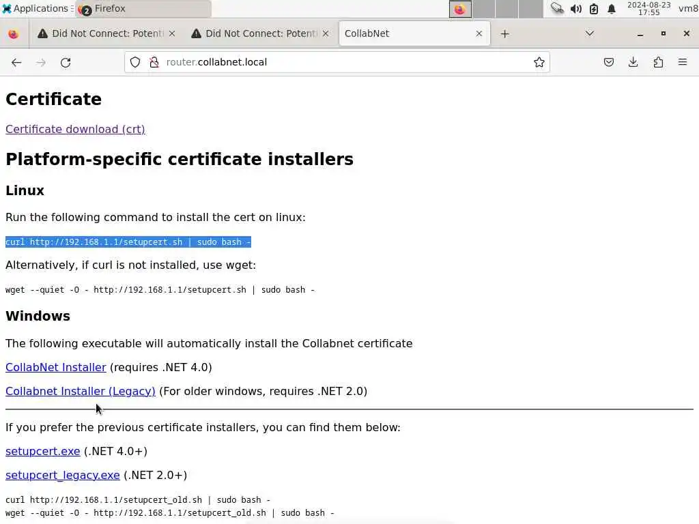Viewport: 699px width, 524px height.
Task: Expand the list all tabs chevron
Action: click(590, 33)
